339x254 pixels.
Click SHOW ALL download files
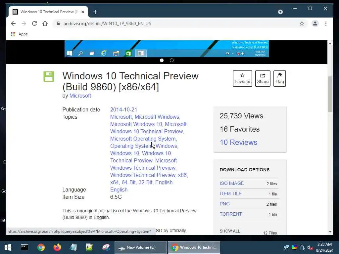click(230, 231)
